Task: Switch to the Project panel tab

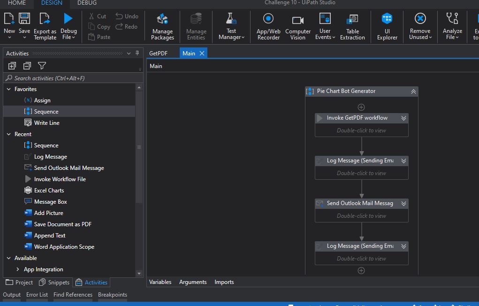Action: 19,283
